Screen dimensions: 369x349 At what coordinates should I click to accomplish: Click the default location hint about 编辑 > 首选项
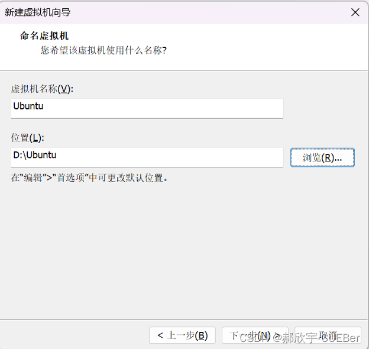[90, 177]
